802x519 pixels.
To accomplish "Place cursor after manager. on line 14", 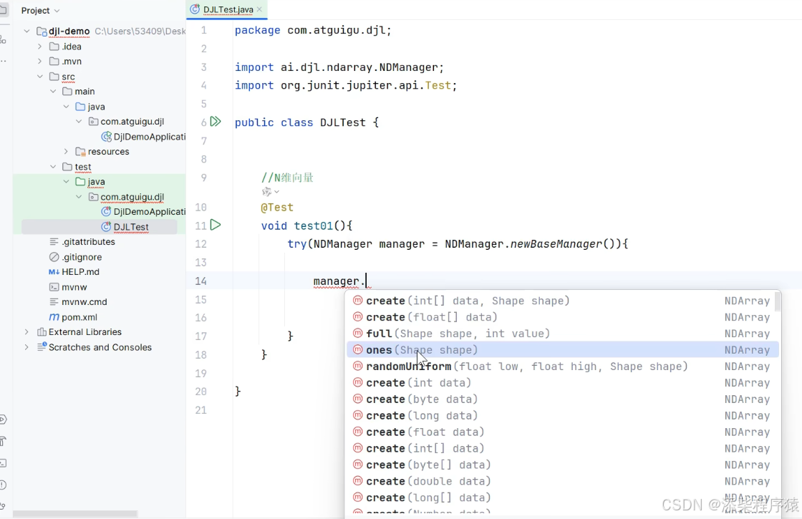I will click(x=367, y=281).
